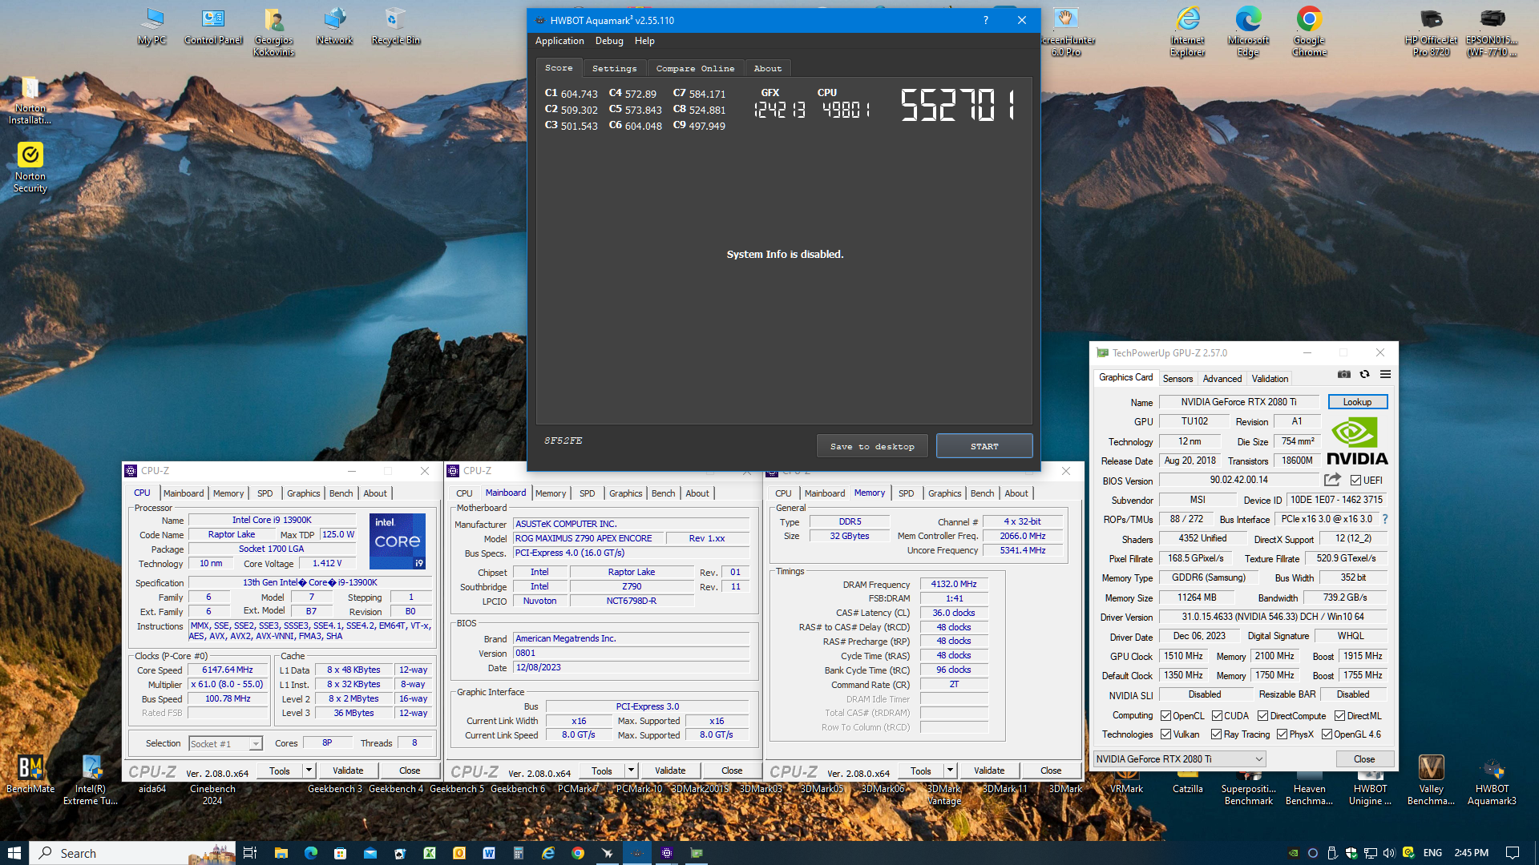Open File Explorer from the taskbar
Screen dimensions: 1539x865
[281, 853]
